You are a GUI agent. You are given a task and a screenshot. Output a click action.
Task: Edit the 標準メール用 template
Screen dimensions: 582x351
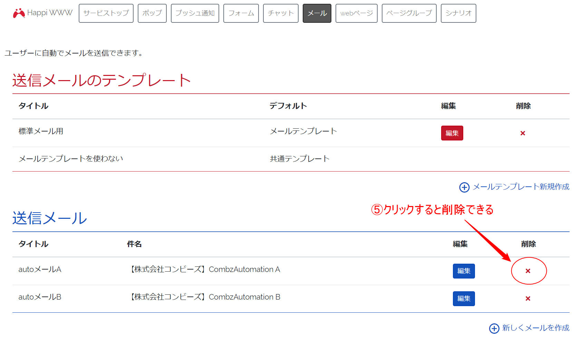click(x=452, y=133)
